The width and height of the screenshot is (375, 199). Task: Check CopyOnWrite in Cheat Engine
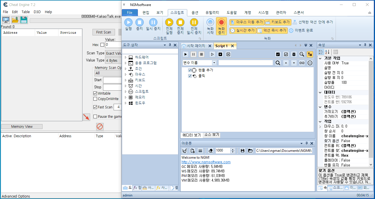coord(95,99)
